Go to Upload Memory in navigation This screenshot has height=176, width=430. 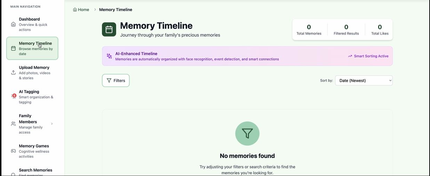[32, 72]
